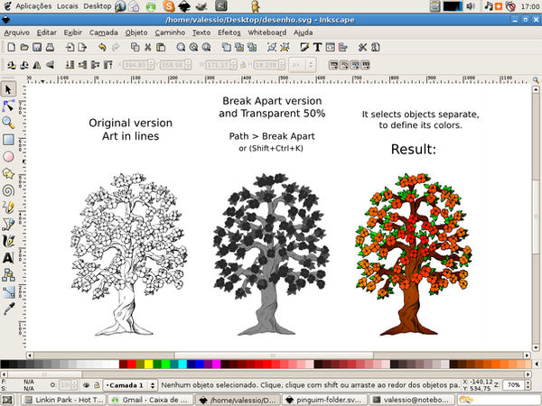Click the Import icon
This screenshot has height=406, width=542.
click(x=70, y=47)
